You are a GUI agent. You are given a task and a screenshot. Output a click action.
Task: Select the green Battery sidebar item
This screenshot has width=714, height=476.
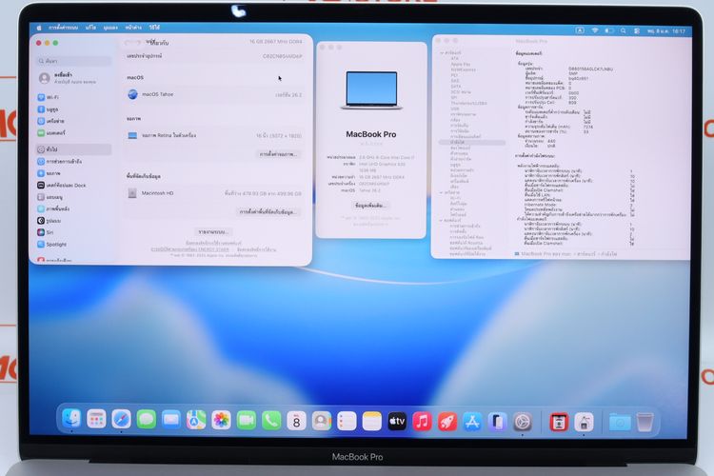click(73, 133)
